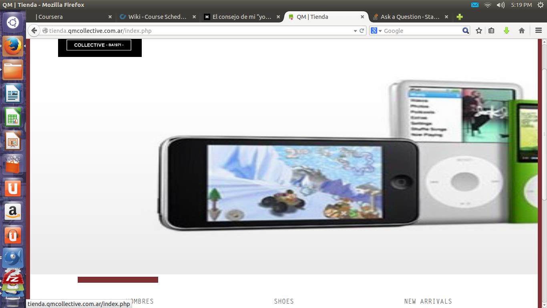547x308 pixels.
Task: Close the Ask a Question tab
Action: 446,17
